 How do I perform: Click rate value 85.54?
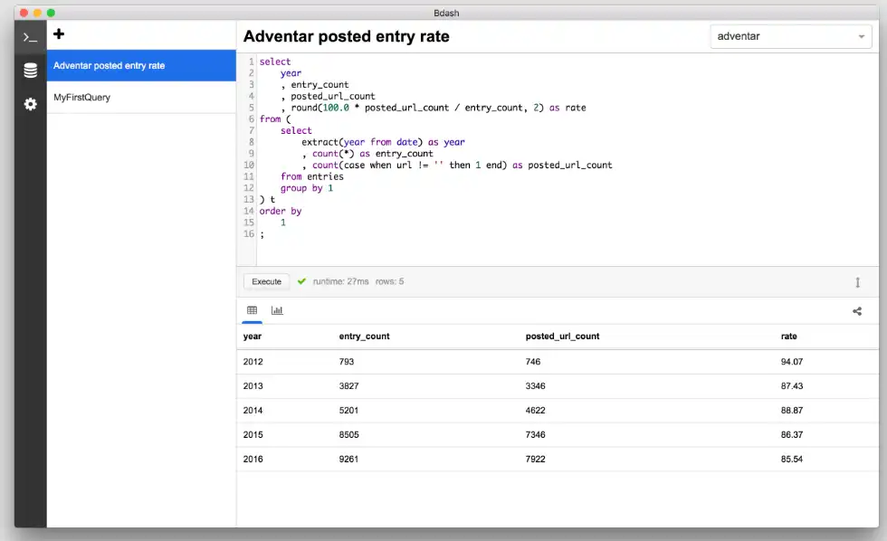coord(791,459)
